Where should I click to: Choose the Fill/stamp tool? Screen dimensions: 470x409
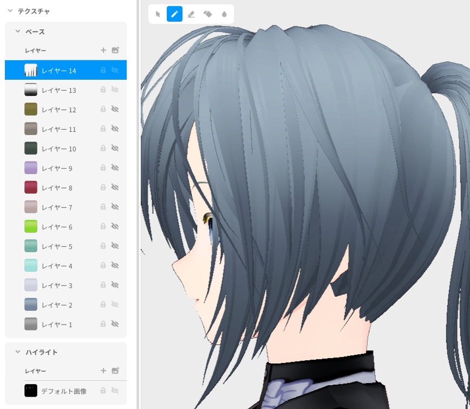[208, 14]
